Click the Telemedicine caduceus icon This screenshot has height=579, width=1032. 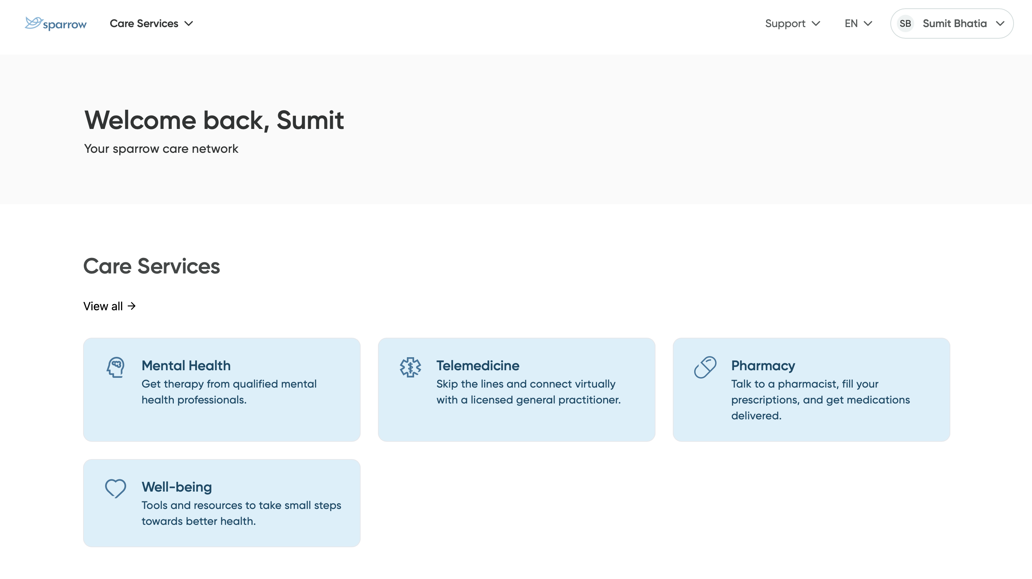coord(410,367)
